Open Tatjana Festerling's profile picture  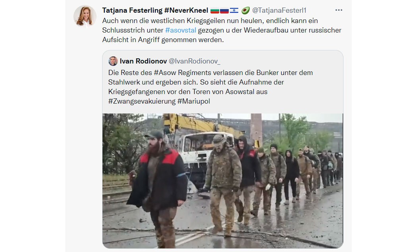[x=85, y=17]
